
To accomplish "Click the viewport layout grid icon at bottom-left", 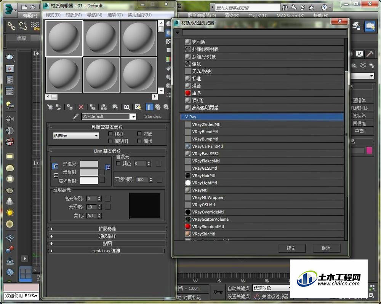I will [25, 274].
